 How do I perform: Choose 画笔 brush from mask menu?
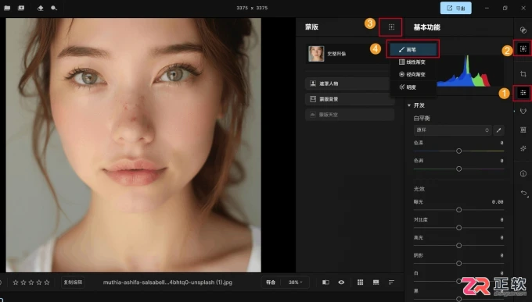pos(413,50)
